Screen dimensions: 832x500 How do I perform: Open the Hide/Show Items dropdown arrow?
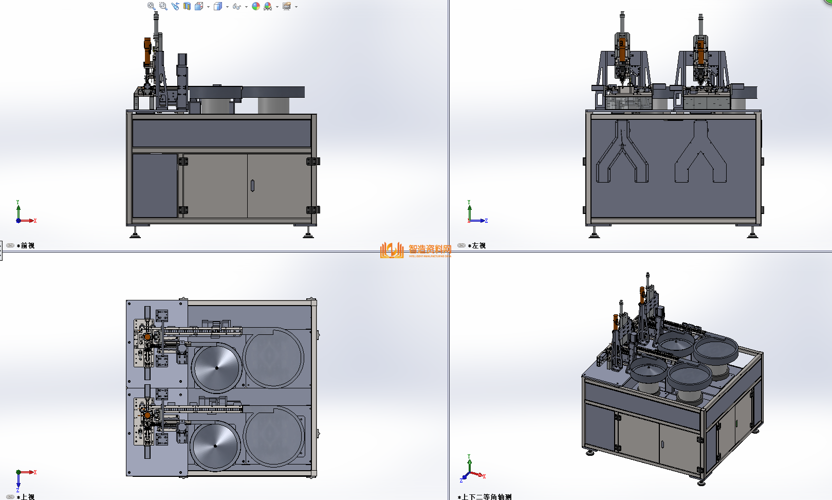tap(246, 7)
